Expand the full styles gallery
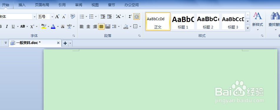280x110 pixels. (x=248, y=28)
